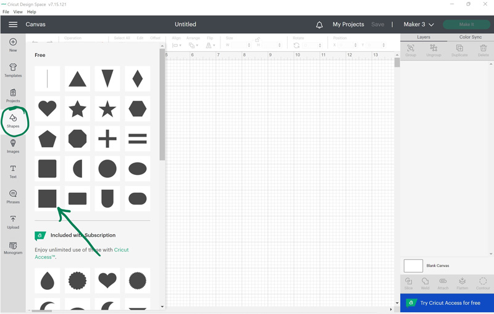The image size is (494, 314).
Task: Open the Projects sidebar tool
Action: coord(13,96)
